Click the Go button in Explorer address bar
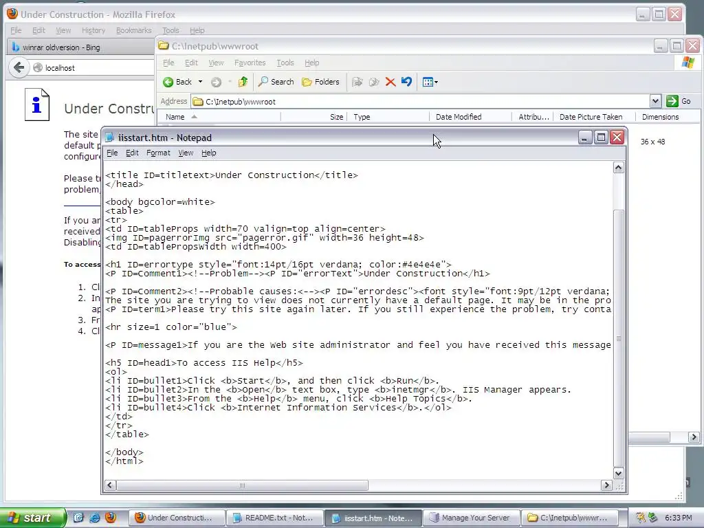This screenshot has height=528, width=704. pyautogui.click(x=679, y=101)
